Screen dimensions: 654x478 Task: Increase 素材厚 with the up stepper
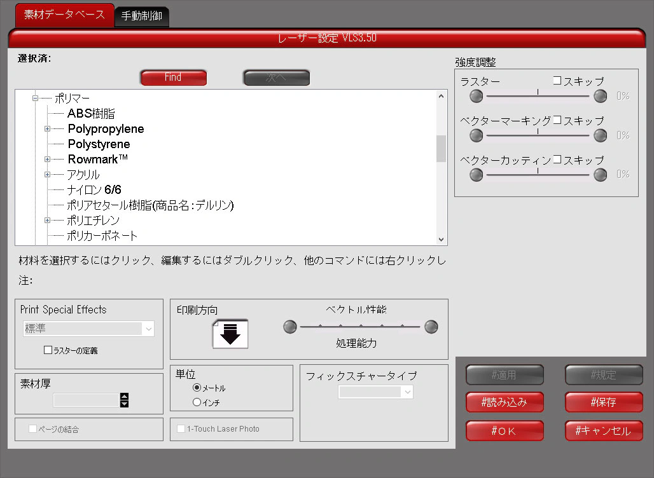click(124, 396)
